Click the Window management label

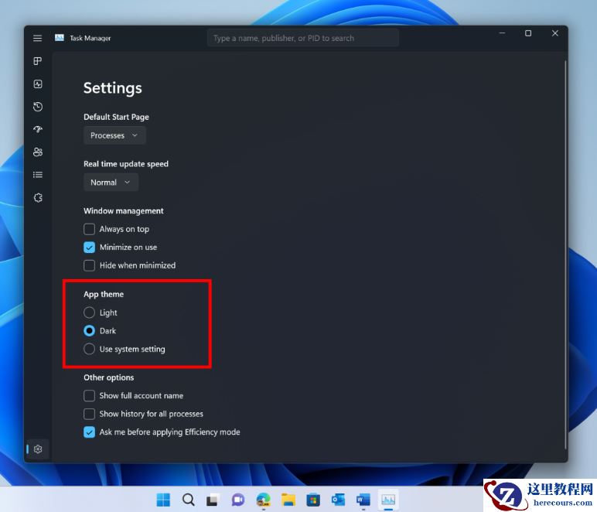(124, 211)
